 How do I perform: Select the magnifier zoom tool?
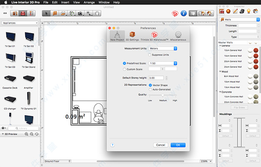(x=89, y=14)
